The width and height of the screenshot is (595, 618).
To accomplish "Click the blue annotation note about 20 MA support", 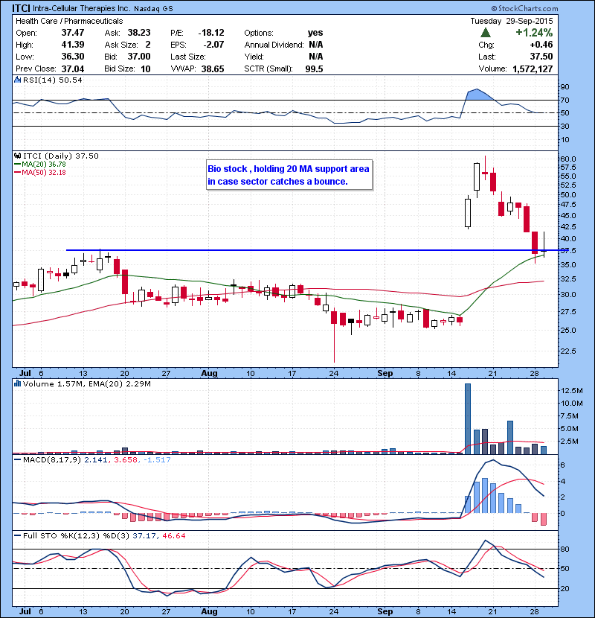I will 289,175.
